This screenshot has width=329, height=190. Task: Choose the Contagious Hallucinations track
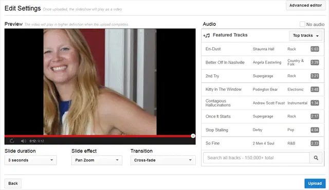263,103
